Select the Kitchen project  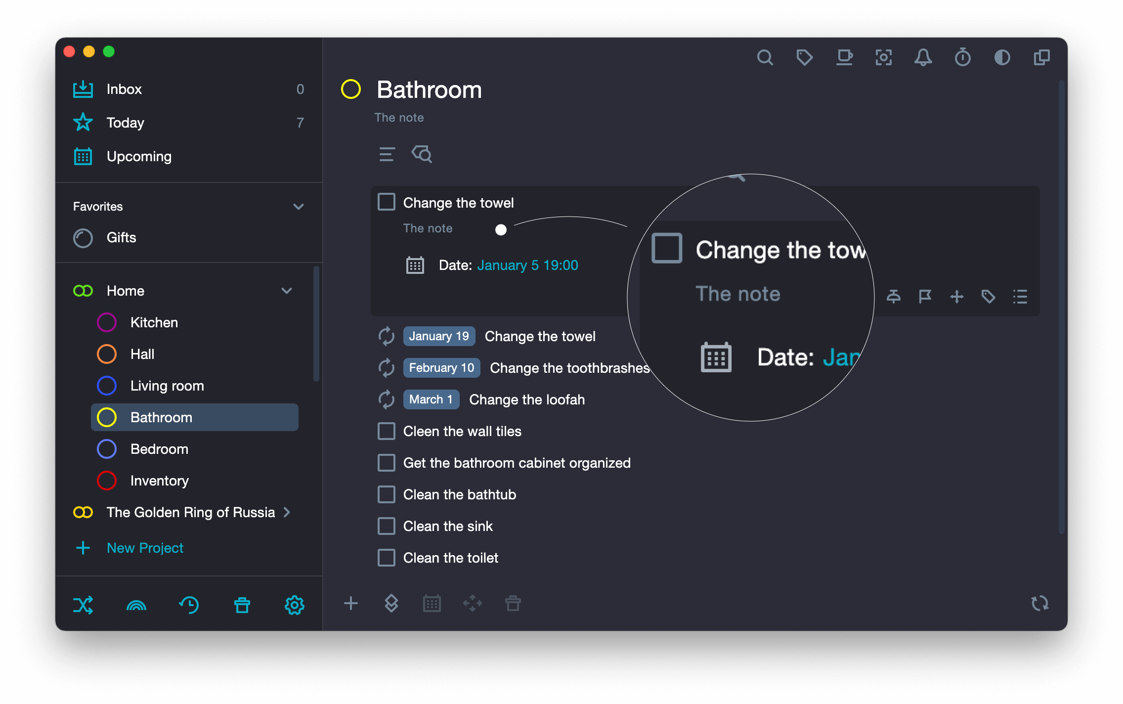154,322
